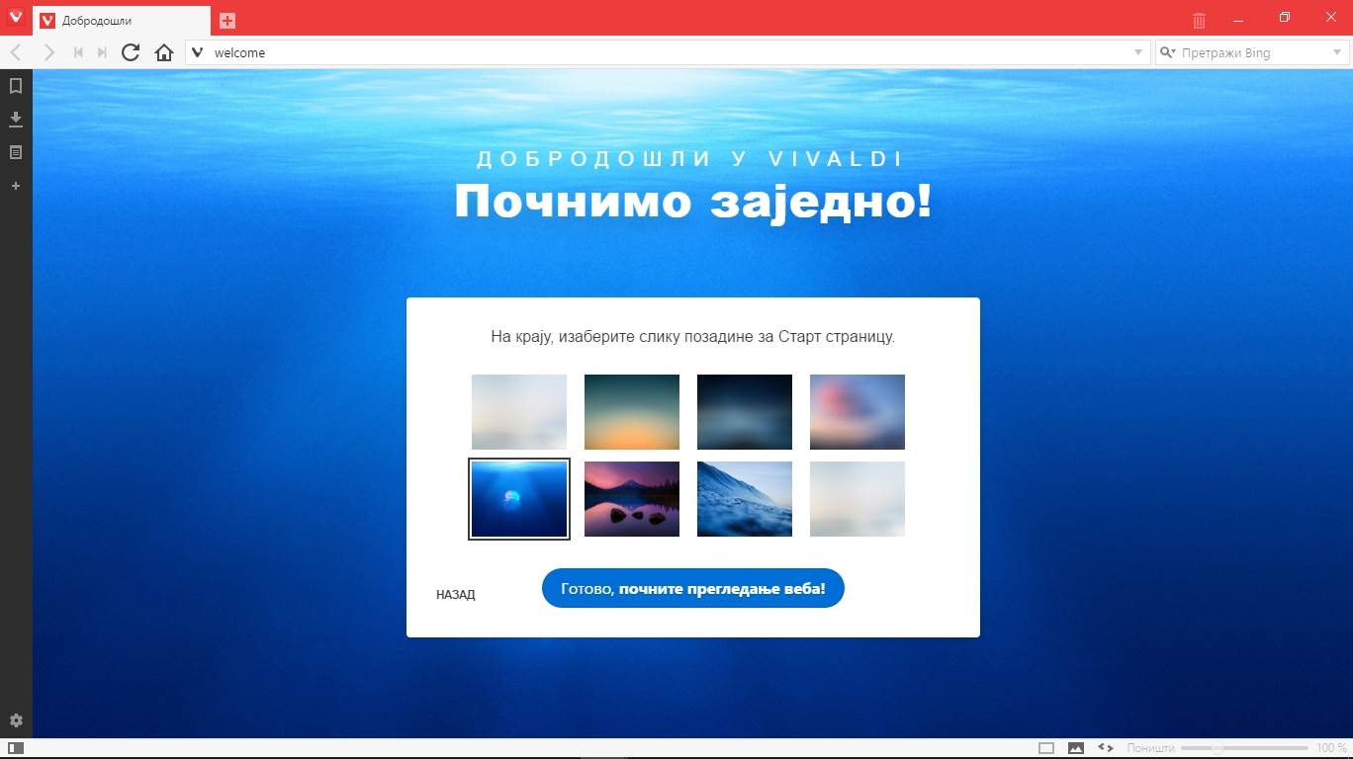The image size is (1353, 759).
Task: Go back using the НАЗАД link
Action: click(x=455, y=595)
